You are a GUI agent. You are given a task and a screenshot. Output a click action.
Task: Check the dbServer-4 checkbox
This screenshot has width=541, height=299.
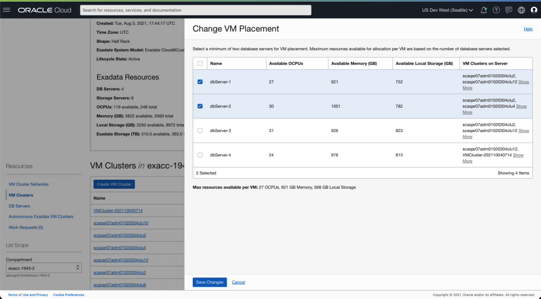200,155
